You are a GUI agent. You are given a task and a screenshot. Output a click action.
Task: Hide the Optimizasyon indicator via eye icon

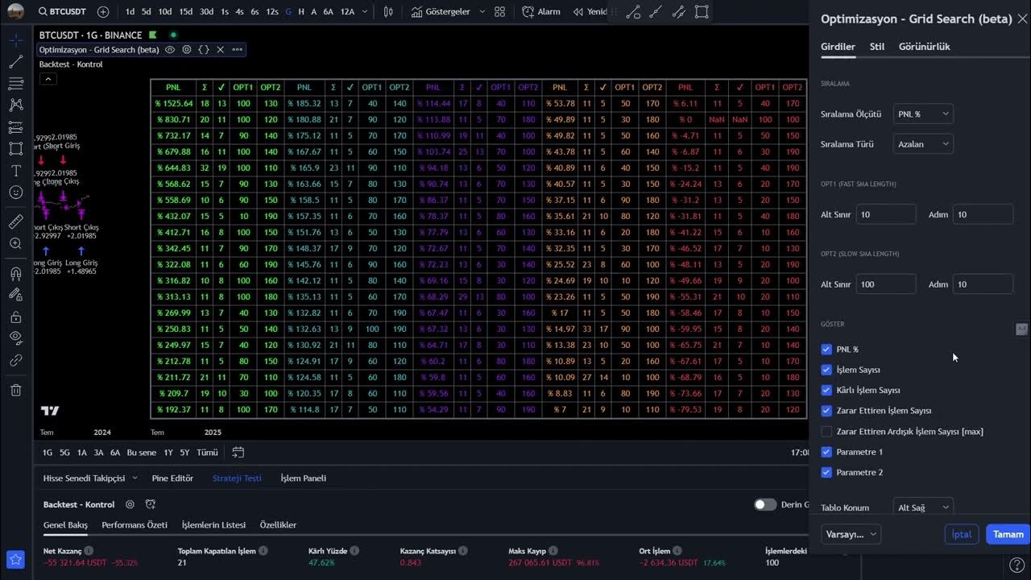[x=170, y=49]
